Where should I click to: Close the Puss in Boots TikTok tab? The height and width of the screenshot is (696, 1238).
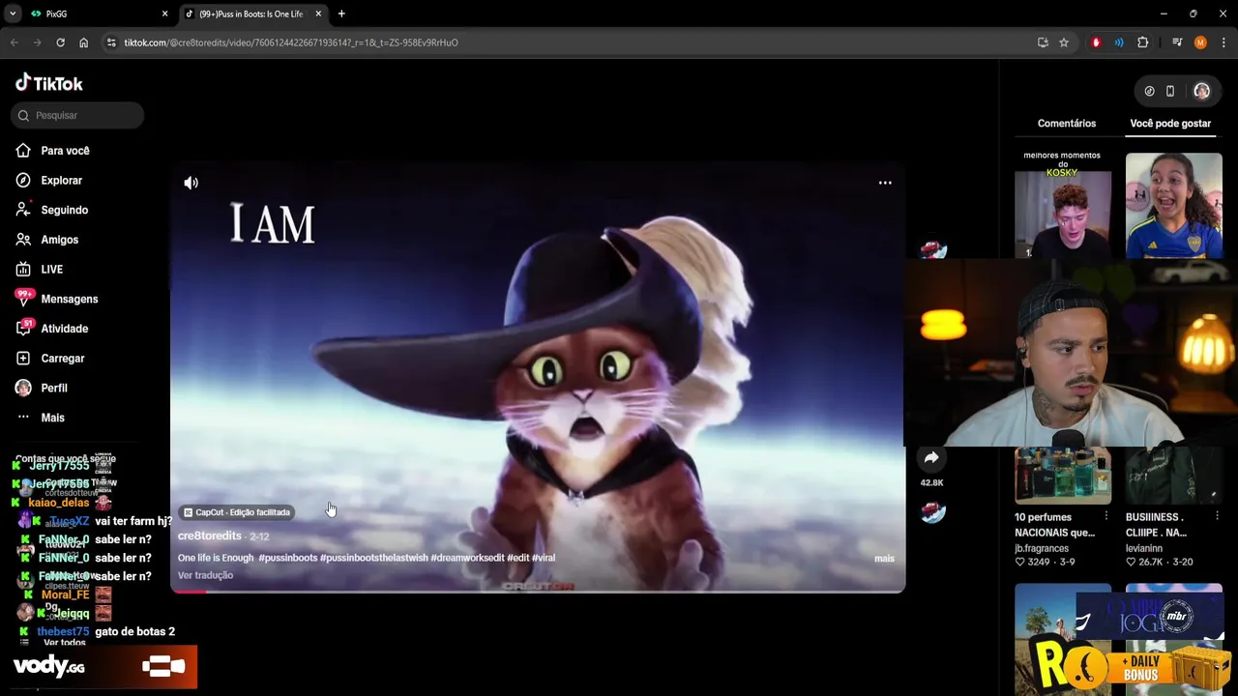click(x=318, y=14)
